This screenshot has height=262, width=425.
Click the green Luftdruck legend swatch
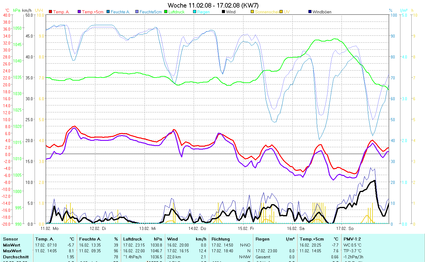pyautogui.click(x=166, y=12)
